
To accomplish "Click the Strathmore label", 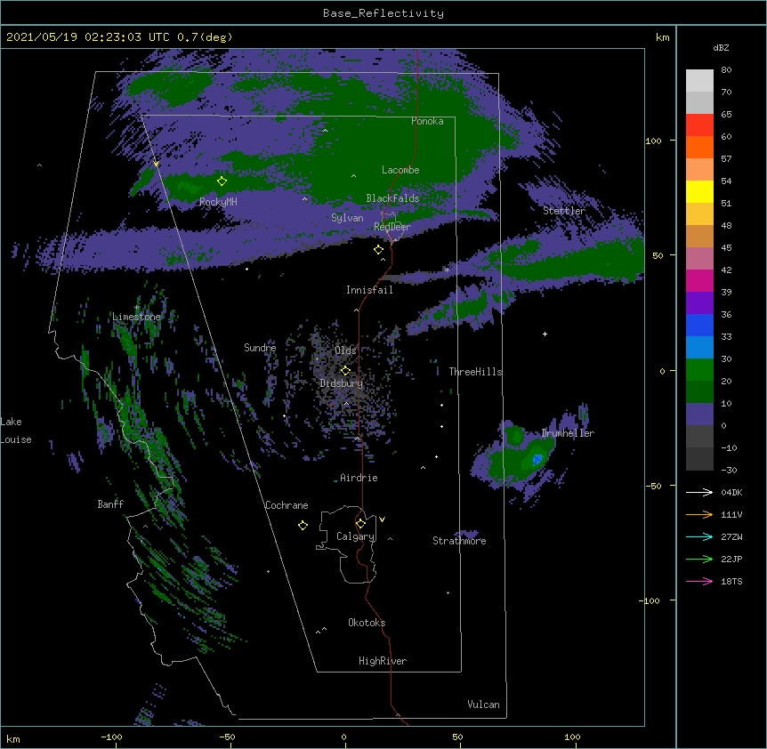I will 459,541.
